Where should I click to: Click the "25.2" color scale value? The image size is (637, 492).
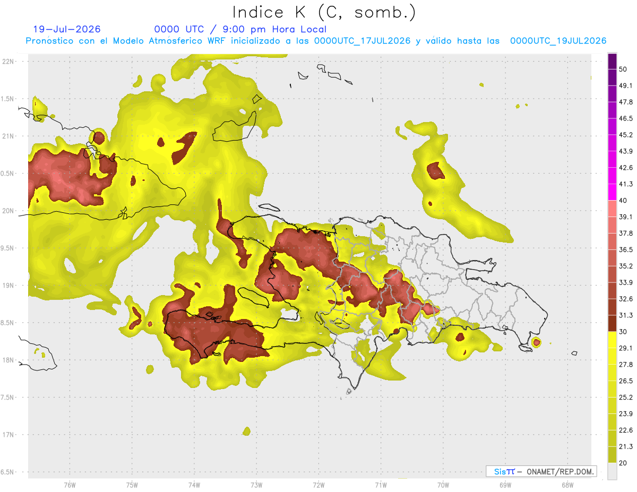[x=626, y=398]
